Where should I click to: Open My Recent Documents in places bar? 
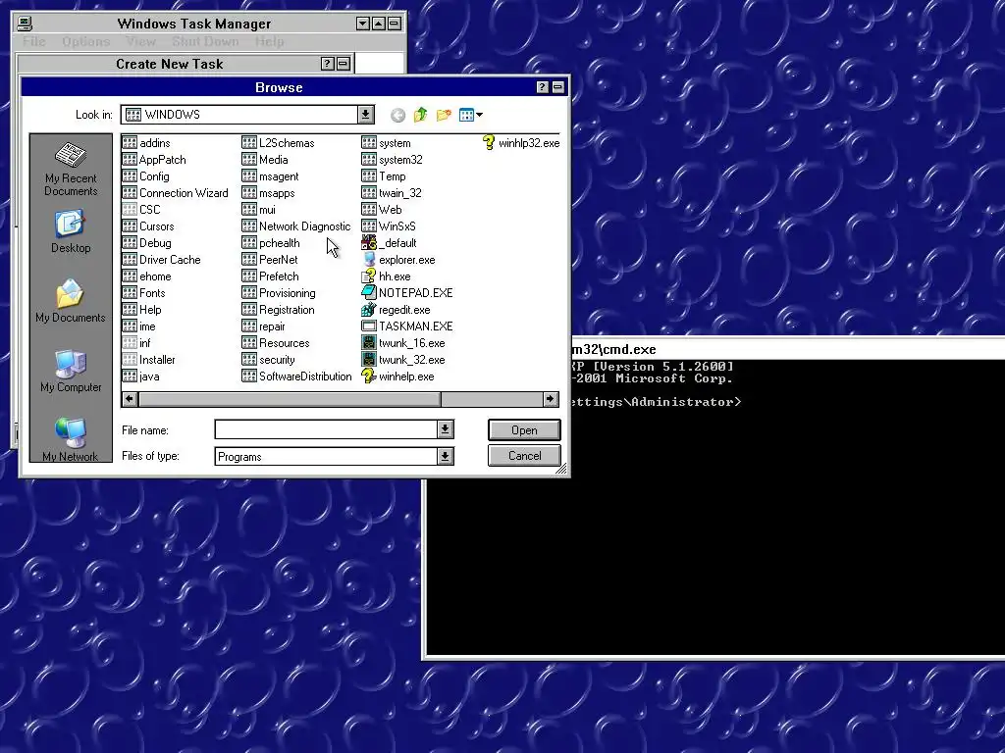(71, 169)
